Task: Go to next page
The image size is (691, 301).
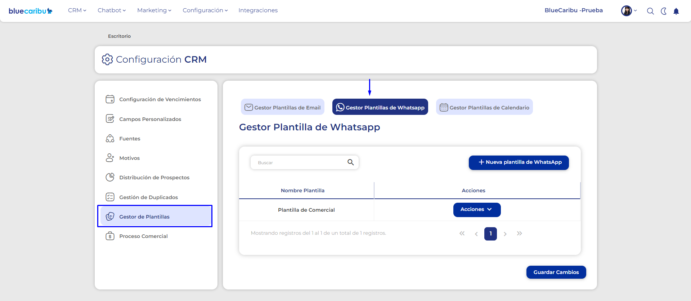Action: click(x=505, y=234)
